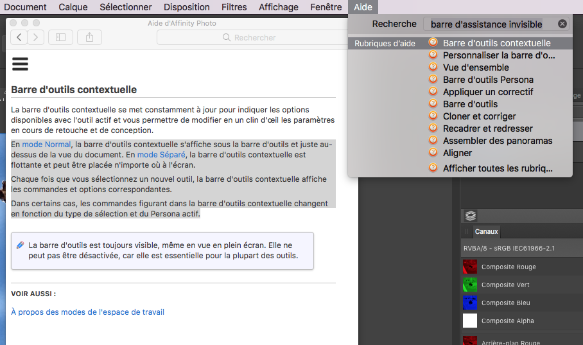
Task: Click the layers stack panel icon
Action: pos(471,216)
